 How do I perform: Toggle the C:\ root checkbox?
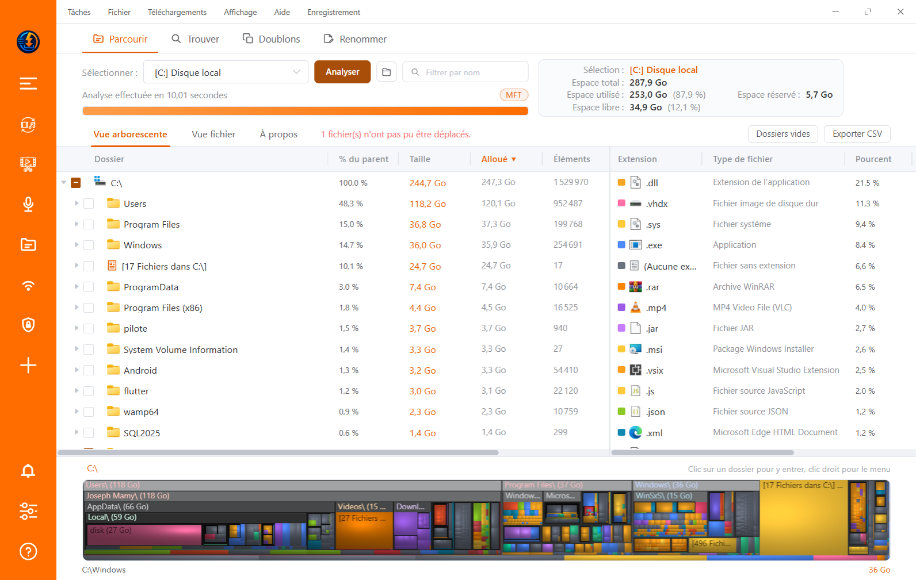(x=75, y=183)
